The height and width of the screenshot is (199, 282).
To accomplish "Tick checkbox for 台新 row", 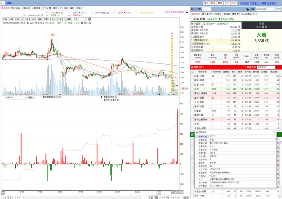I will 192,89.
